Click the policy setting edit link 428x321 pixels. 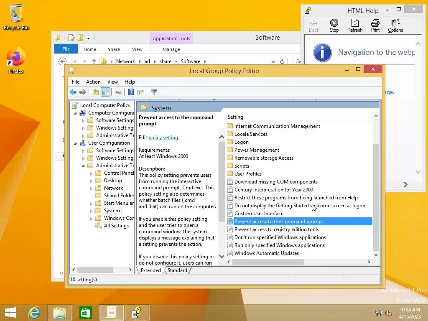pyautogui.click(x=163, y=137)
